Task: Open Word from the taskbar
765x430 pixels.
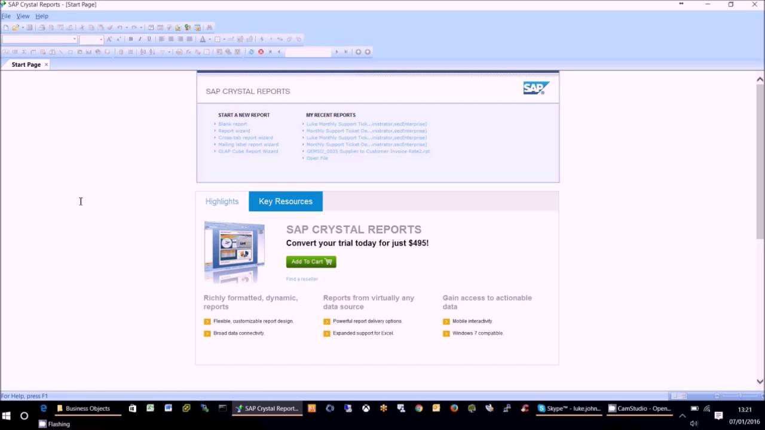Action: 168,408
